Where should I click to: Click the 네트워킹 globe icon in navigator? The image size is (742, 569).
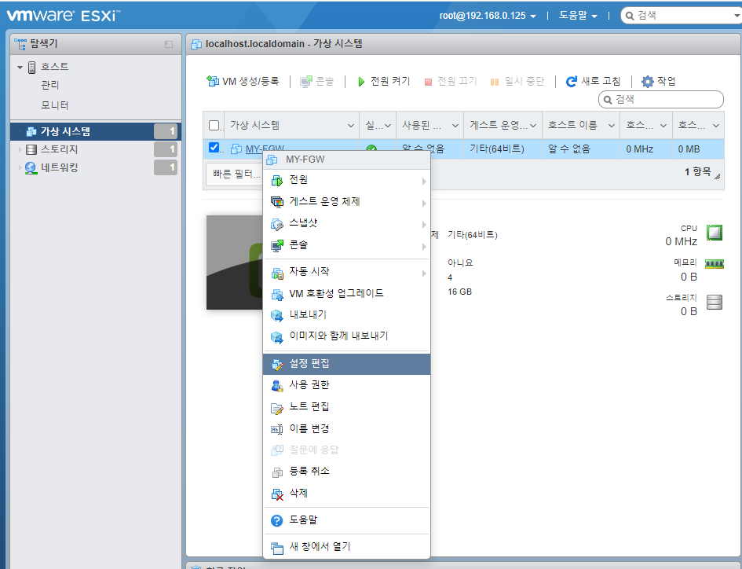click(x=31, y=167)
